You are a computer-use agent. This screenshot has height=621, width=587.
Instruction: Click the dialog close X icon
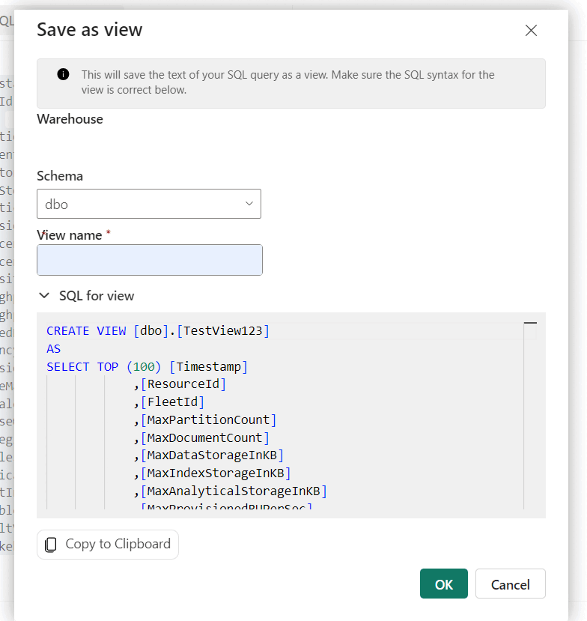coord(531,31)
